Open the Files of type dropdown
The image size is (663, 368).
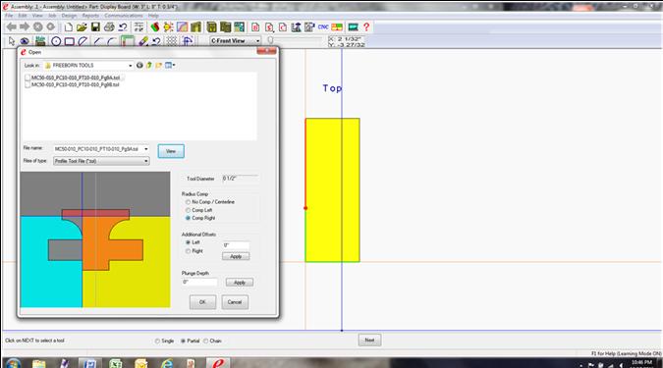pyautogui.click(x=146, y=161)
